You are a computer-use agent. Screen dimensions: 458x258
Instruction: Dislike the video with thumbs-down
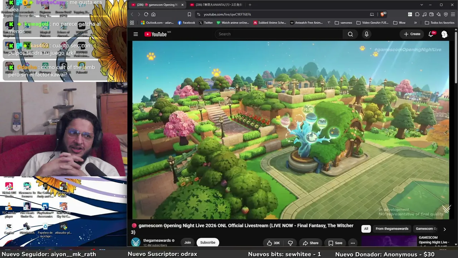tap(290, 243)
